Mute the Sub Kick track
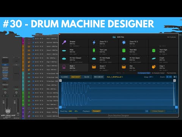 click(36, 43)
